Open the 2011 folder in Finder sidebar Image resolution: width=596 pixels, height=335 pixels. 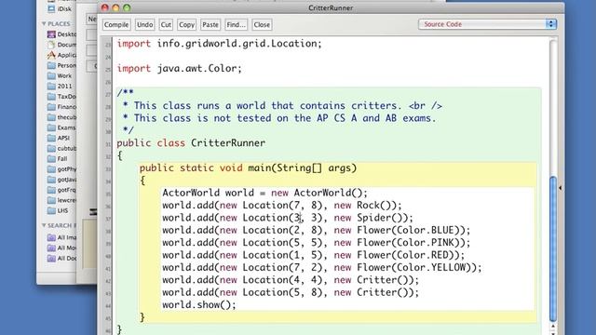[60, 87]
